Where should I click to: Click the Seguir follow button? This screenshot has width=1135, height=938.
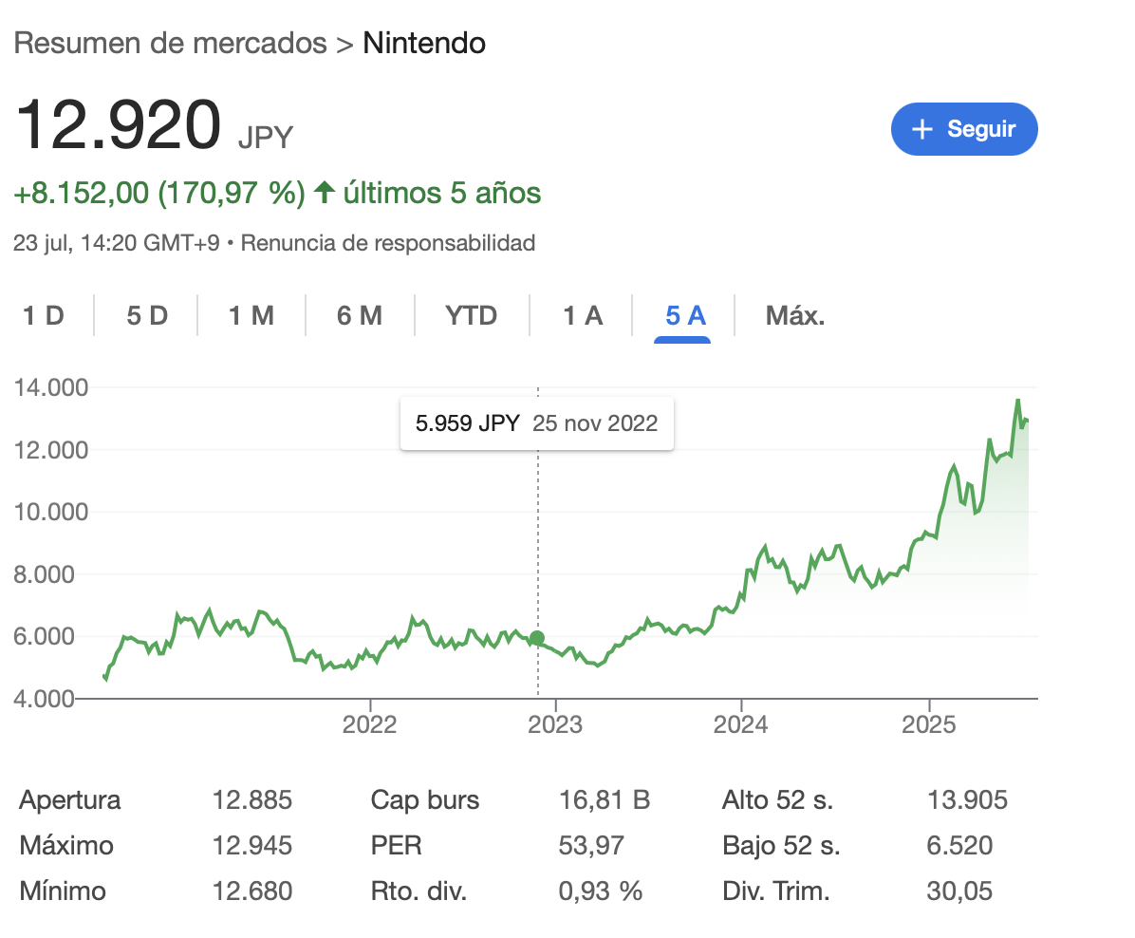(x=964, y=129)
